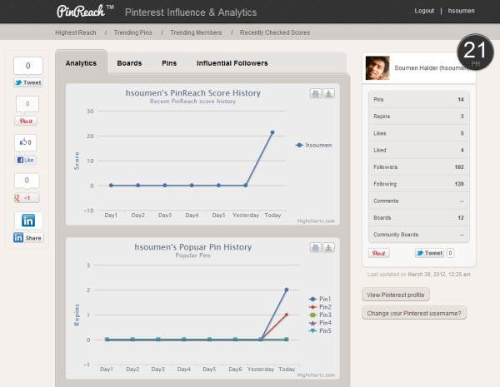Open Trending Pins navigation link
500x387 pixels.
tap(133, 32)
